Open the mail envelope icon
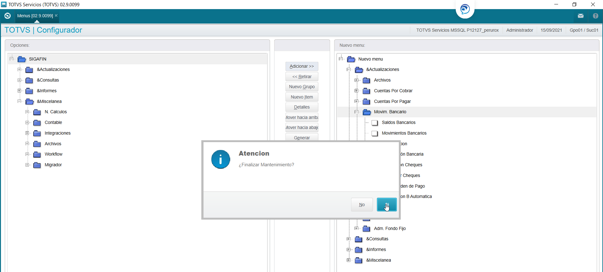The height and width of the screenshot is (272, 603). point(580,16)
